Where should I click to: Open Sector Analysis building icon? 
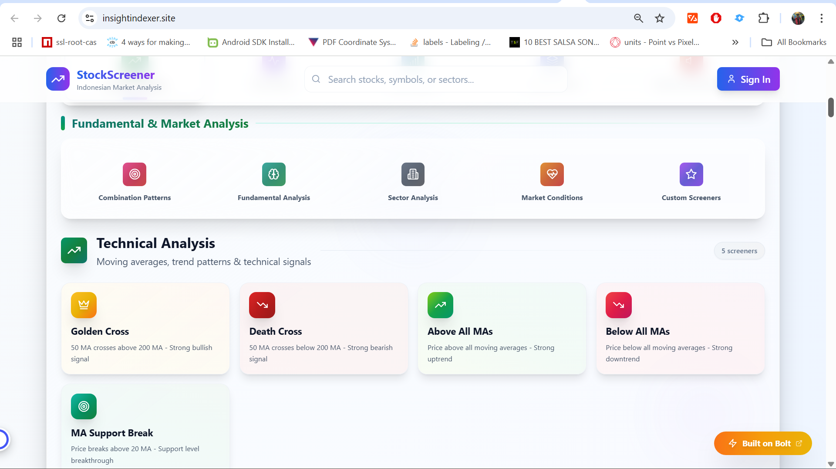[413, 174]
